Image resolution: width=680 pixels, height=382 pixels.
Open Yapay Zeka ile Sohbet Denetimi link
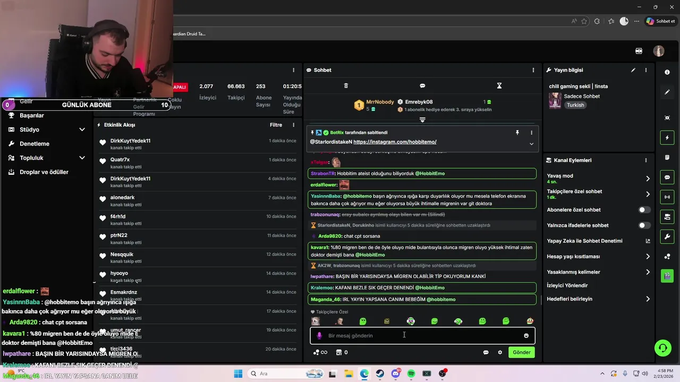(598, 241)
